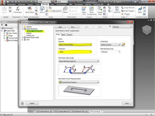Click the Add Rule icon
Viewport: 155px width, 116px height.
coord(117,10)
